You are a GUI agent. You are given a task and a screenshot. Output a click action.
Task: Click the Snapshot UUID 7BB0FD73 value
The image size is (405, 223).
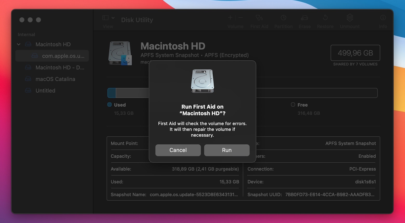point(330,194)
